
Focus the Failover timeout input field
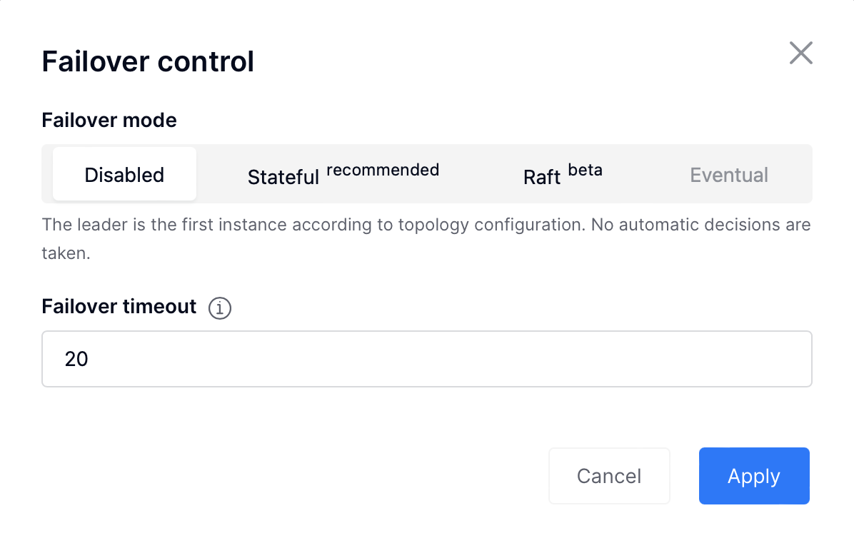427,359
